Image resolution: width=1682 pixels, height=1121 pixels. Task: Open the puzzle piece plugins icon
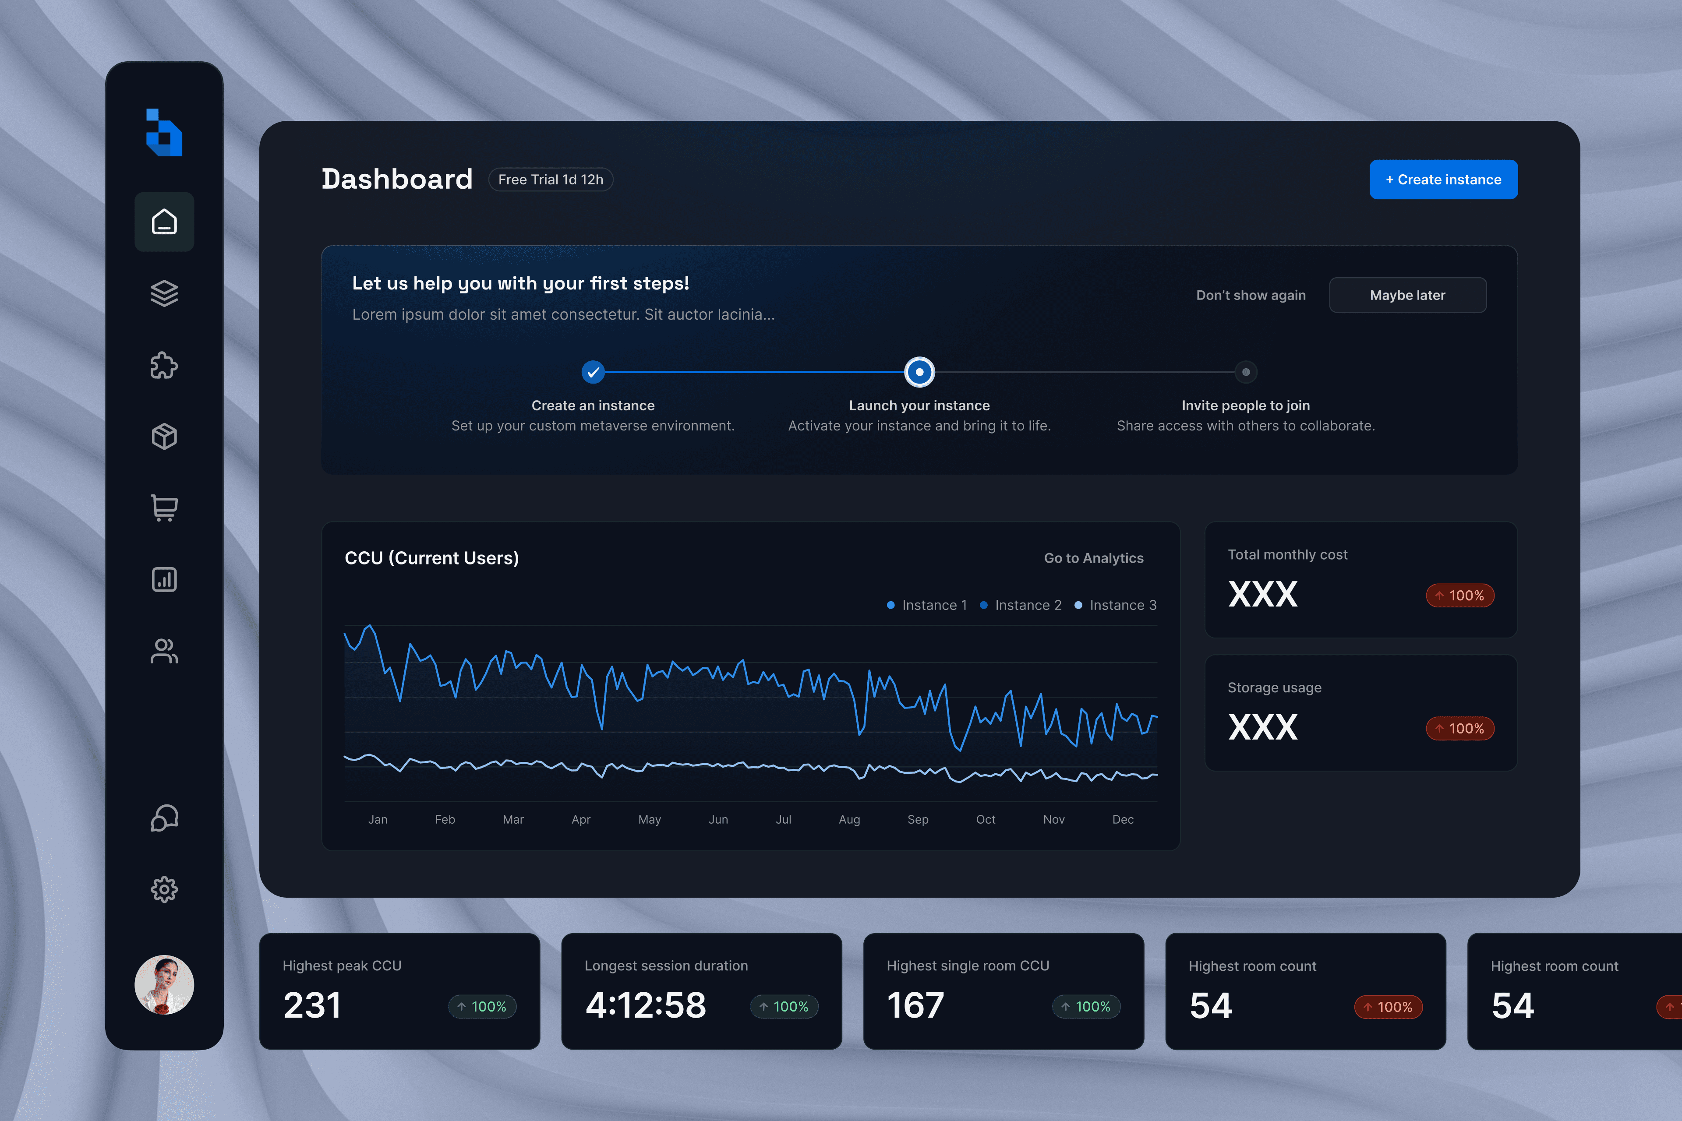coord(164,365)
